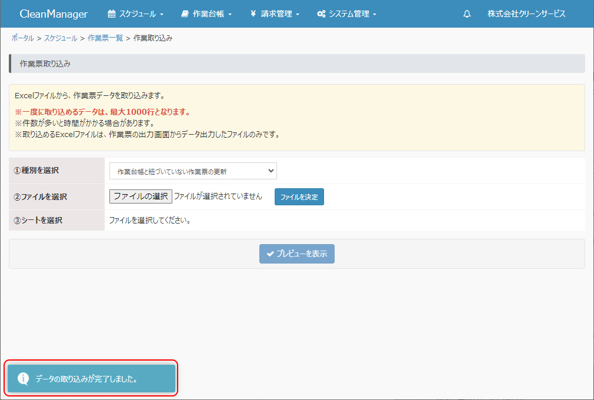Expand the 請求管理 menu caret
The image size is (594, 400).
point(298,14)
